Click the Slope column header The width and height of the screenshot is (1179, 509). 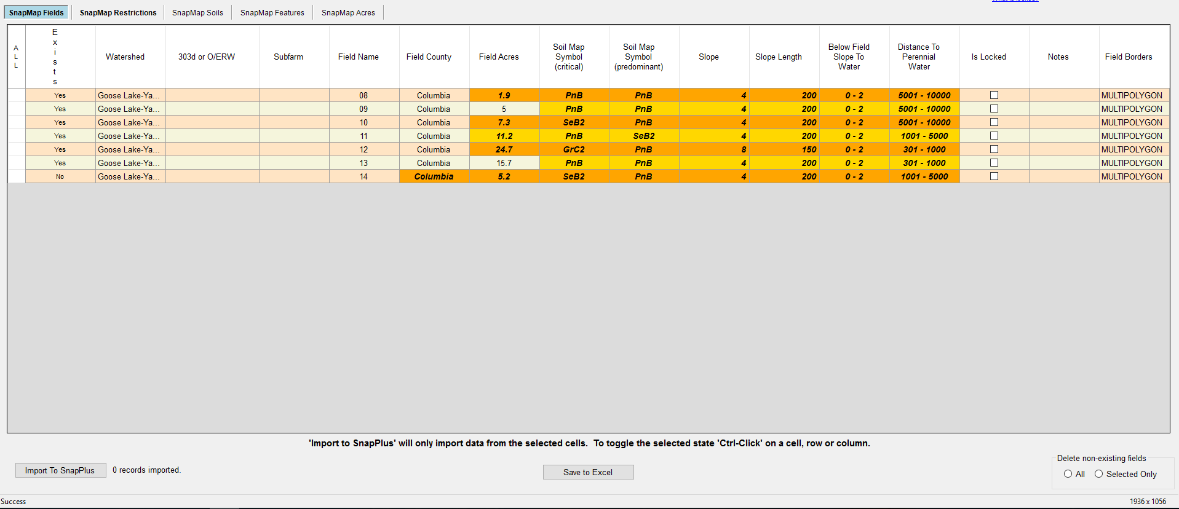click(714, 57)
